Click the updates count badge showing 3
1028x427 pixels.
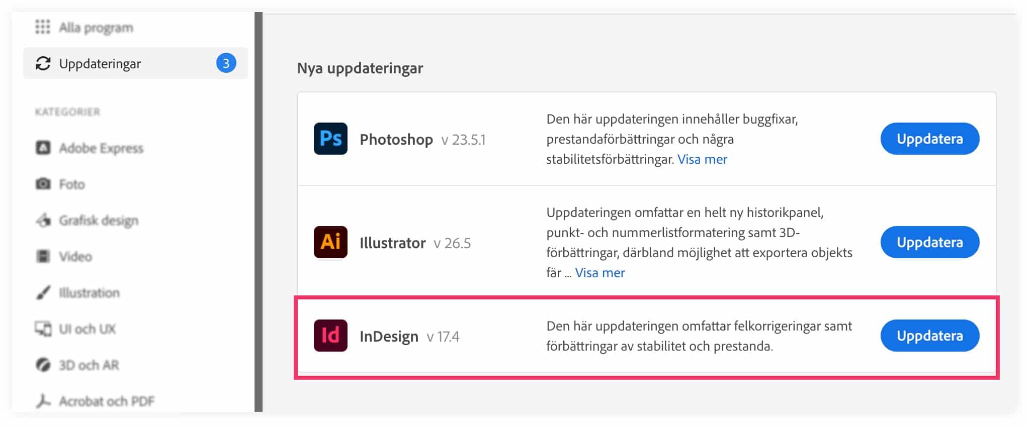point(226,63)
